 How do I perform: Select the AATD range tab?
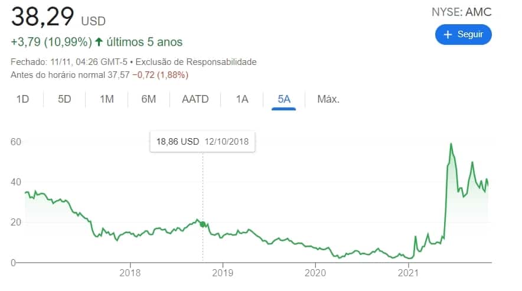195,99
